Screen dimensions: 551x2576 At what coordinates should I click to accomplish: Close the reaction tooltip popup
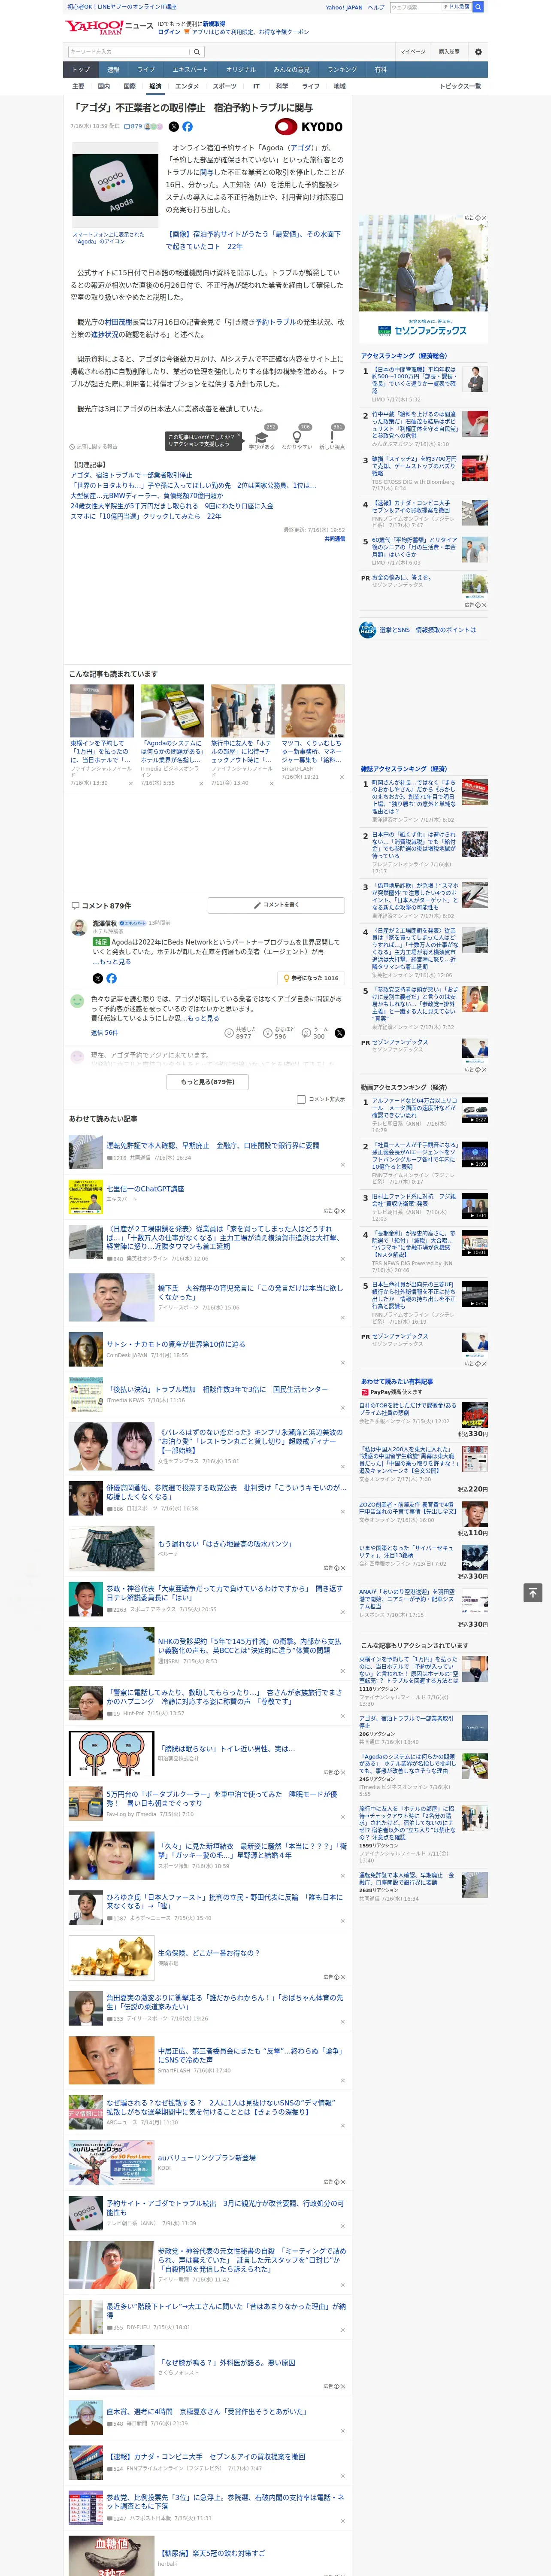coord(240,436)
